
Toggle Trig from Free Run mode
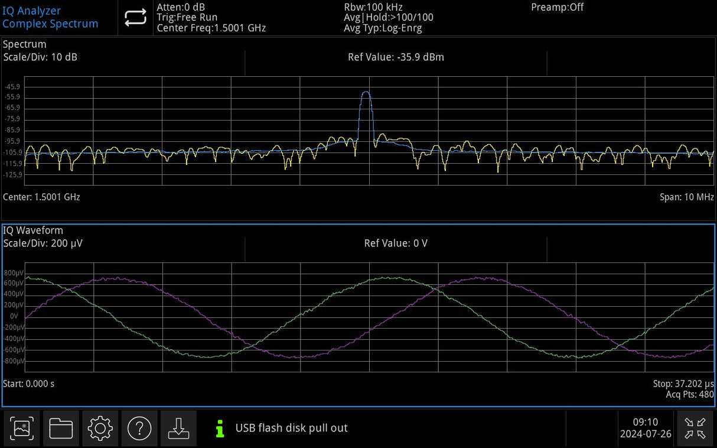click(x=187, y=17)
